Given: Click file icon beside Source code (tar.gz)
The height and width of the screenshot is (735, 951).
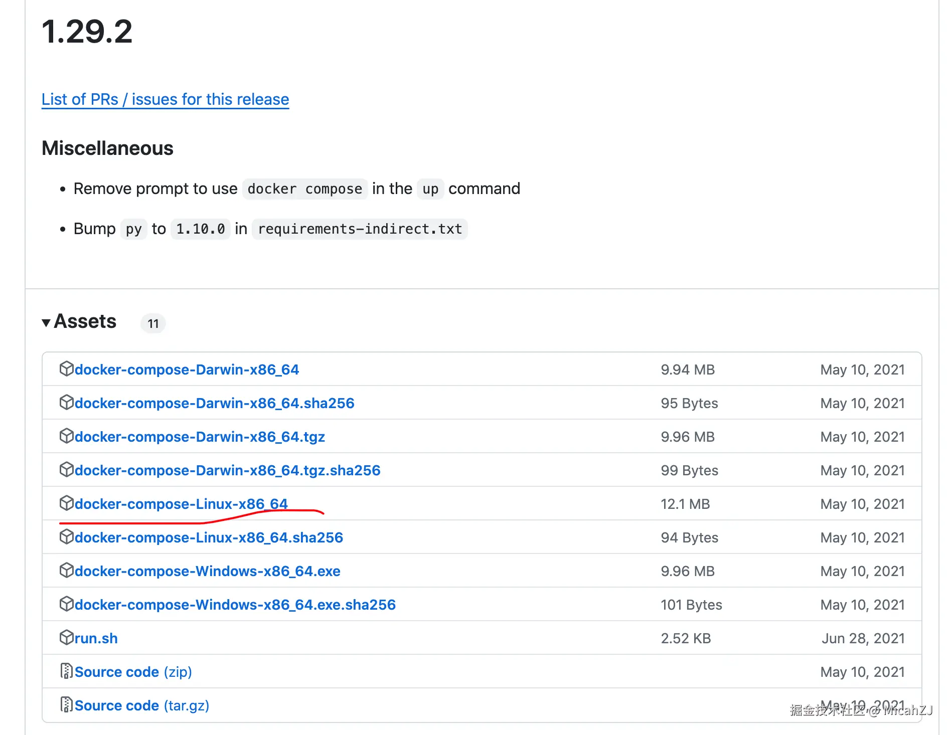Looking at the screenshot, I should [x=66, y=704].
